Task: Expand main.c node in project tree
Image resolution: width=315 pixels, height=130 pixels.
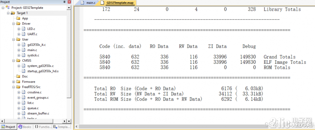Action: tap(19, 50)
